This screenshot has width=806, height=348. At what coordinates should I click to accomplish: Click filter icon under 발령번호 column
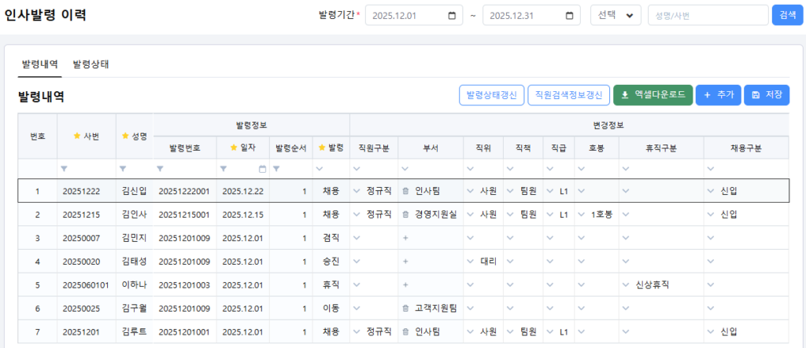click(161, 169)
